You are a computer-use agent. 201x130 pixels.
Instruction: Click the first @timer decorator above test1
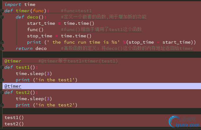13,61
